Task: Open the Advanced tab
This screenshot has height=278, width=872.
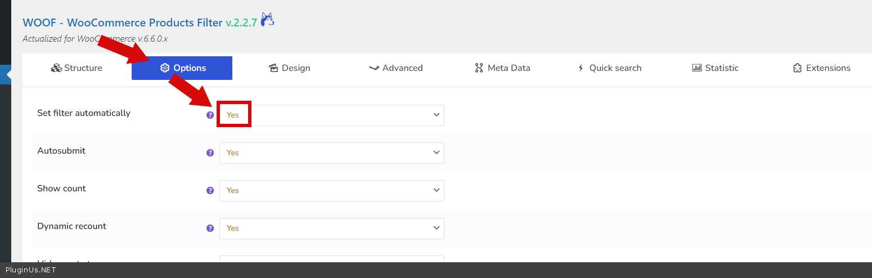Action: 395,68
